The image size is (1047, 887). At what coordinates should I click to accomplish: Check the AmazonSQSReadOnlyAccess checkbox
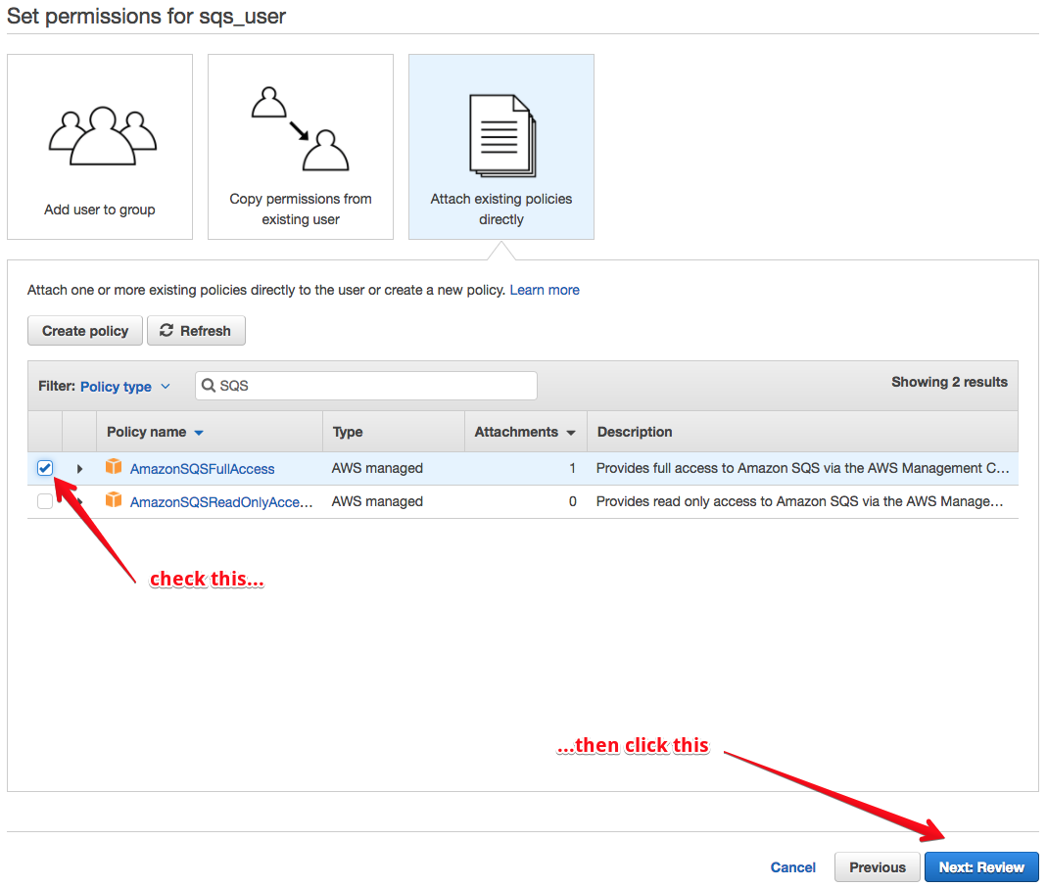click(x=45, y=501)
